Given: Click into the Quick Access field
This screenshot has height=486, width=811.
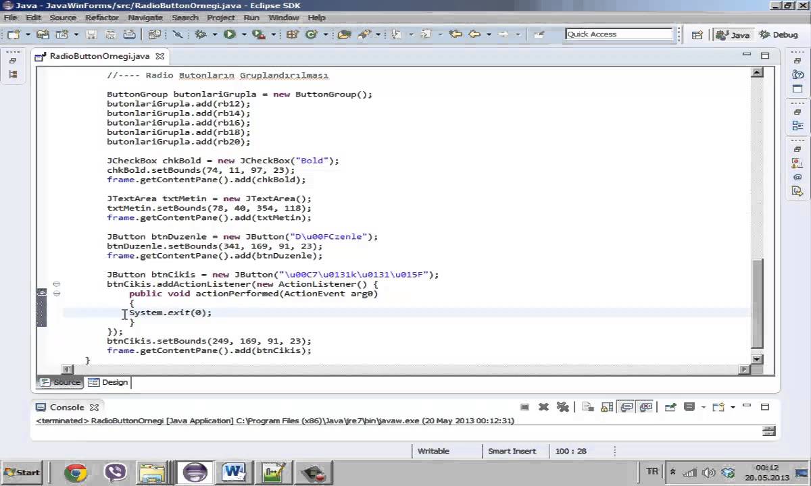Looking at the screenshot, I should 619,34.
